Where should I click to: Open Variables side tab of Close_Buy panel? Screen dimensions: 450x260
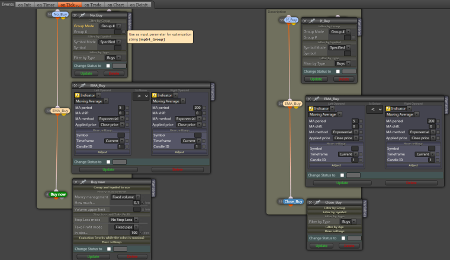365,208
